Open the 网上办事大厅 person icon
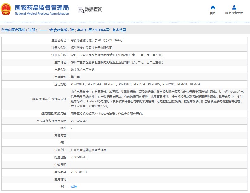Screen dimensions: 250x193 pyautogui.click(x=234, y=7)
